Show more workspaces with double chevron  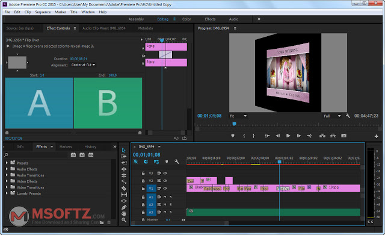coord(259,19)
